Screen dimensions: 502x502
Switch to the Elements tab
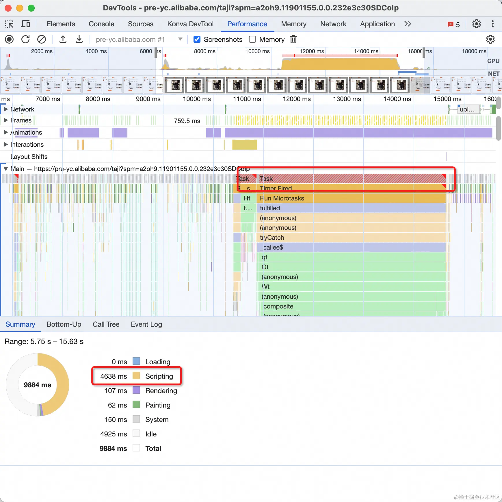(61, 24)
